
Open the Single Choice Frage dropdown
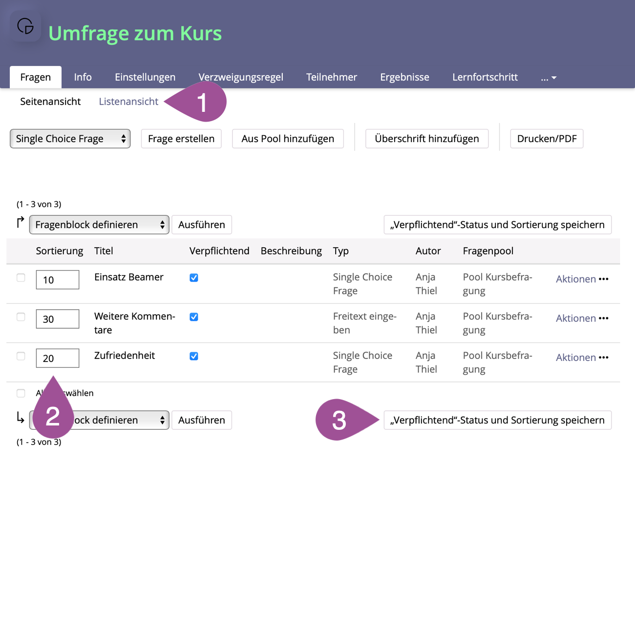pos(70,139)
